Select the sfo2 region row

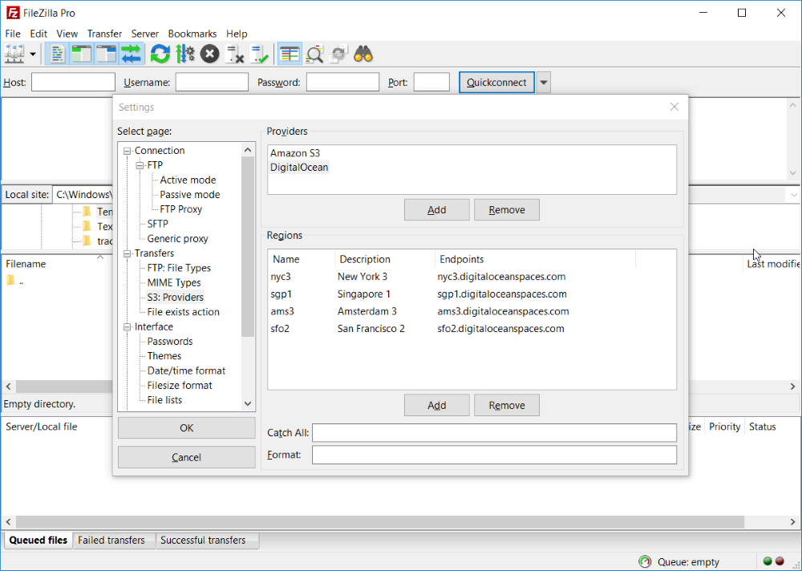tap(472, 329)
